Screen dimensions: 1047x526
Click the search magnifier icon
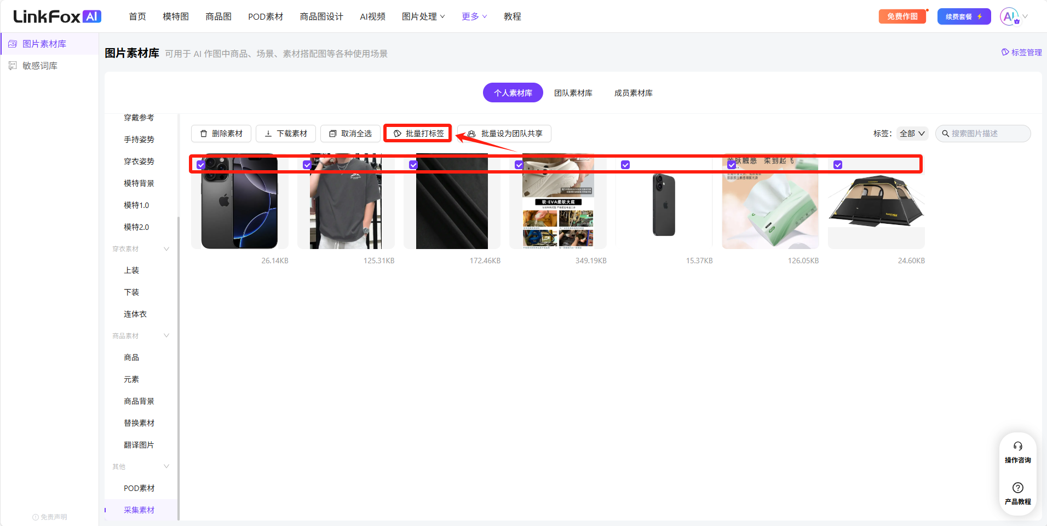pyautogui.click(x=945, y=134)
